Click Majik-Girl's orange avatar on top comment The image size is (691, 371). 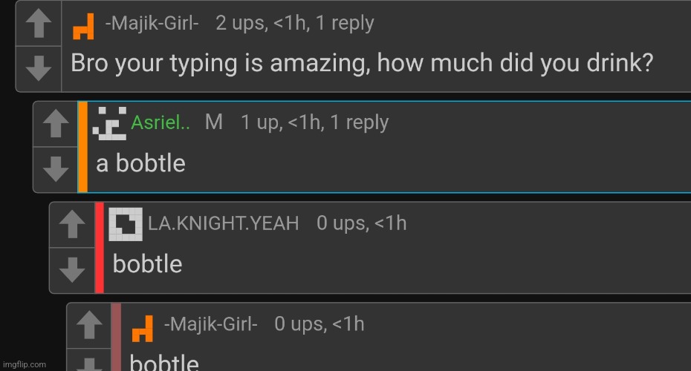coord(83,26)
